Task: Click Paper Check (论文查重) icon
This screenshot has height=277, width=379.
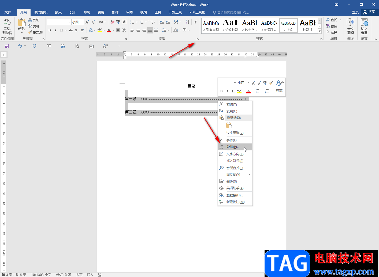Action: 364,26
